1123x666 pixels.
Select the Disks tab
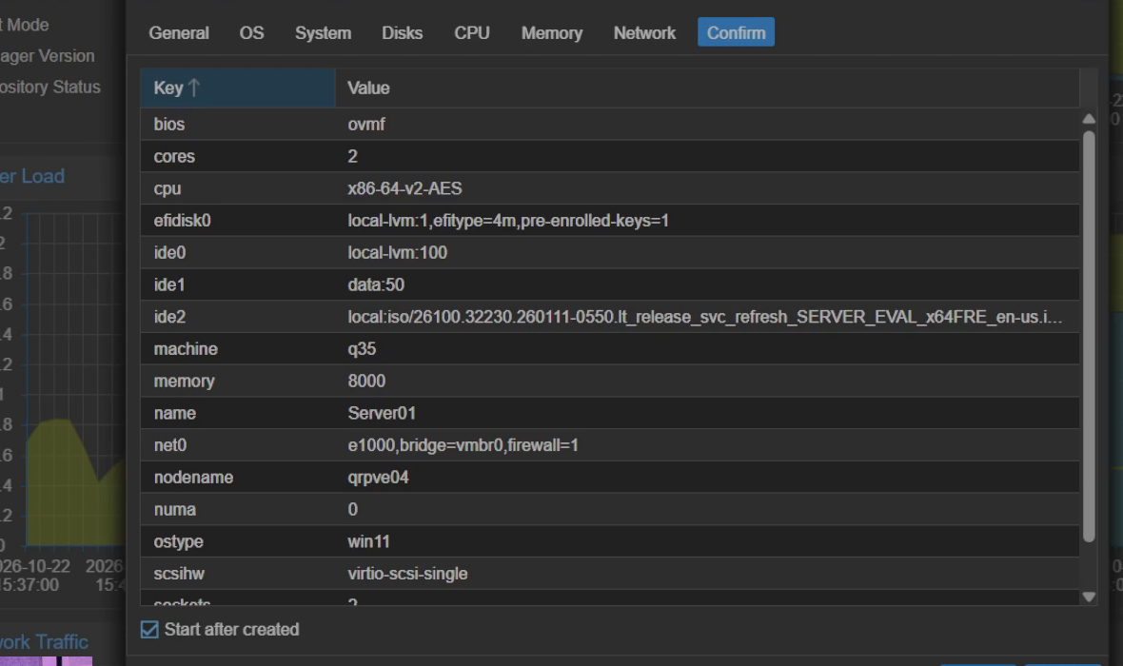pos(402,33)
